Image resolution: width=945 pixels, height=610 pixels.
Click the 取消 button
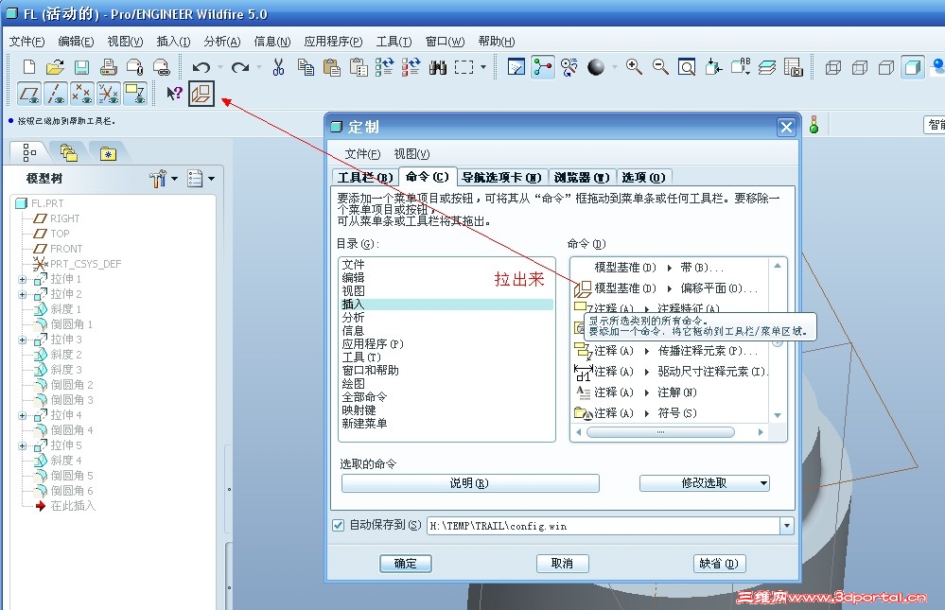562,563
